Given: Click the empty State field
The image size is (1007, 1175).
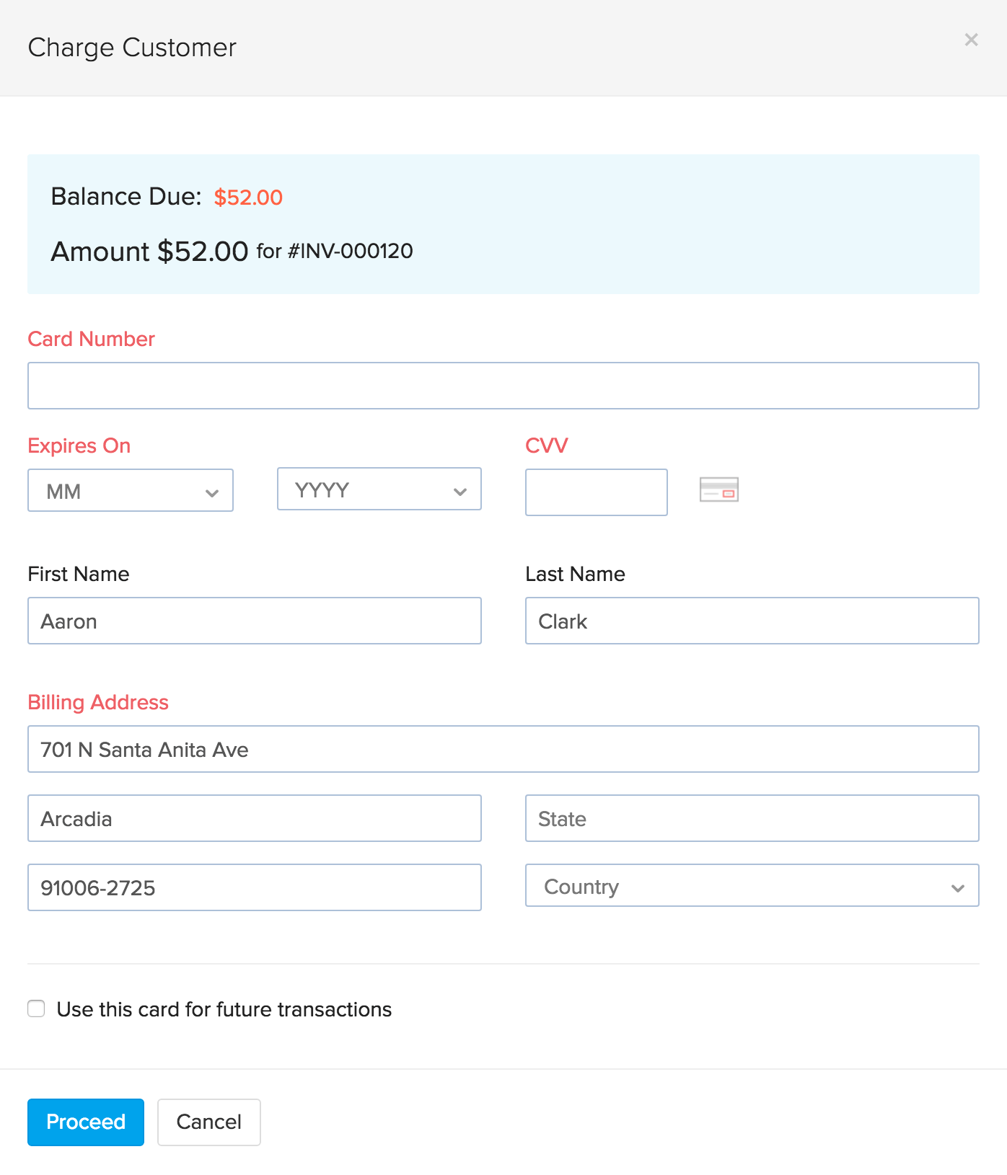Looking at the screenshot, I should tap(752, 818).
